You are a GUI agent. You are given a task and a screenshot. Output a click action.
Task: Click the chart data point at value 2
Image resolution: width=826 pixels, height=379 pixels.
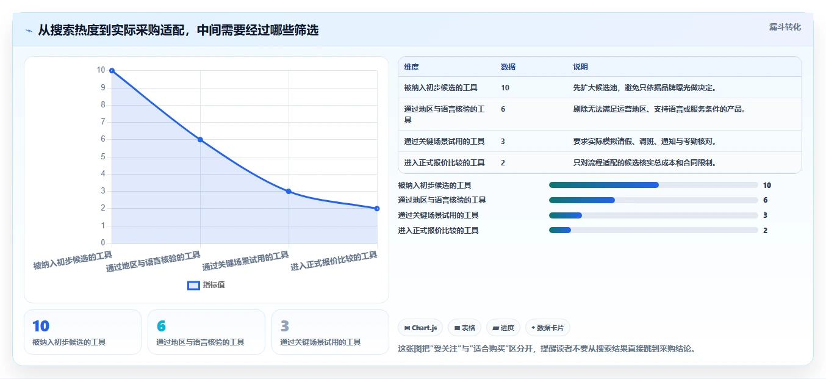(377, 209)
